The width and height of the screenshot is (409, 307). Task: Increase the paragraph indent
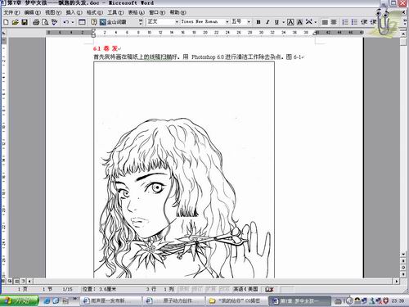pyautogui.click(x=373, y=22)
